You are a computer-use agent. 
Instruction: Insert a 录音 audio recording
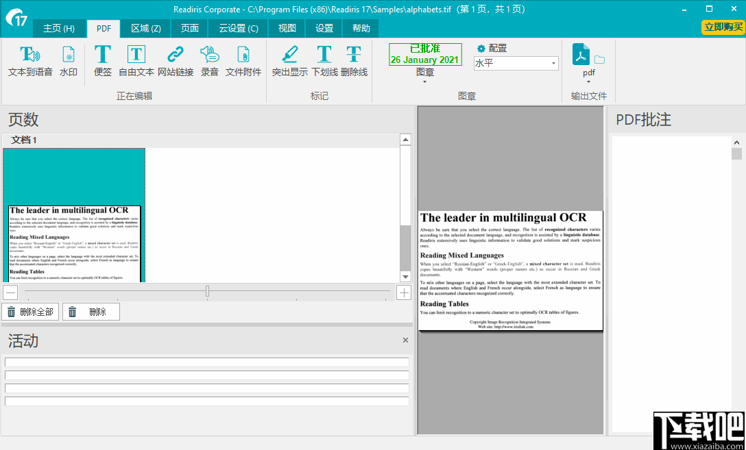(x=210, y=61)
